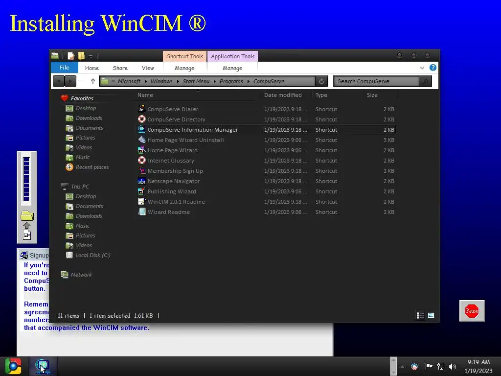Click the red Pause stop-sign button
This screenshot has width=501, height=376.
(472, 311)
